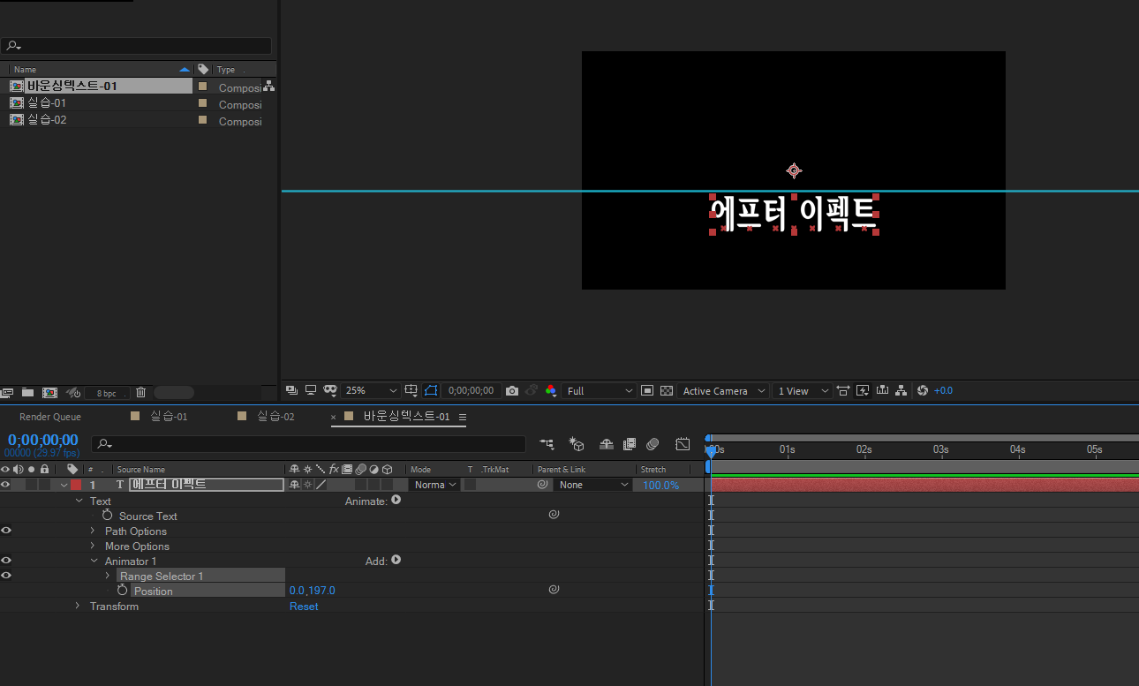
Task: Open the Graph Editor icon
Action: coord(683,444)
